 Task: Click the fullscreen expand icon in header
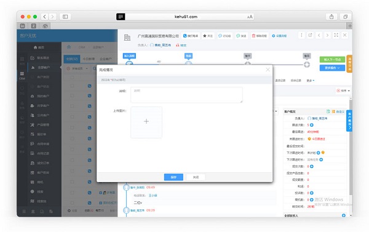pyautogui.click(x=336, y=35)
